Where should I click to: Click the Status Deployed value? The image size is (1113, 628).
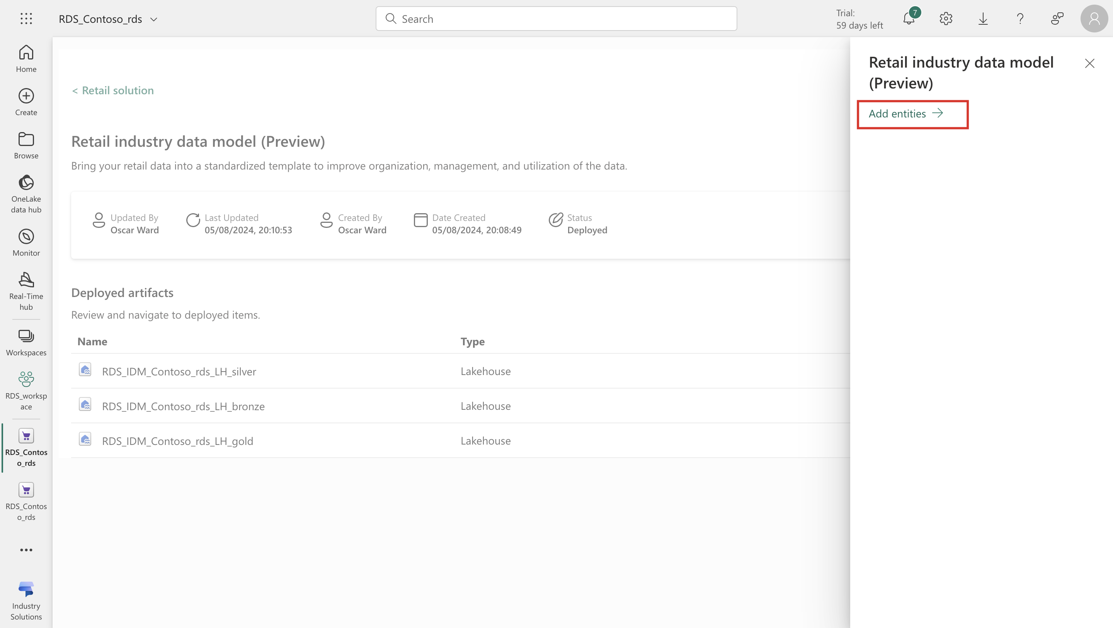[587, 230]
